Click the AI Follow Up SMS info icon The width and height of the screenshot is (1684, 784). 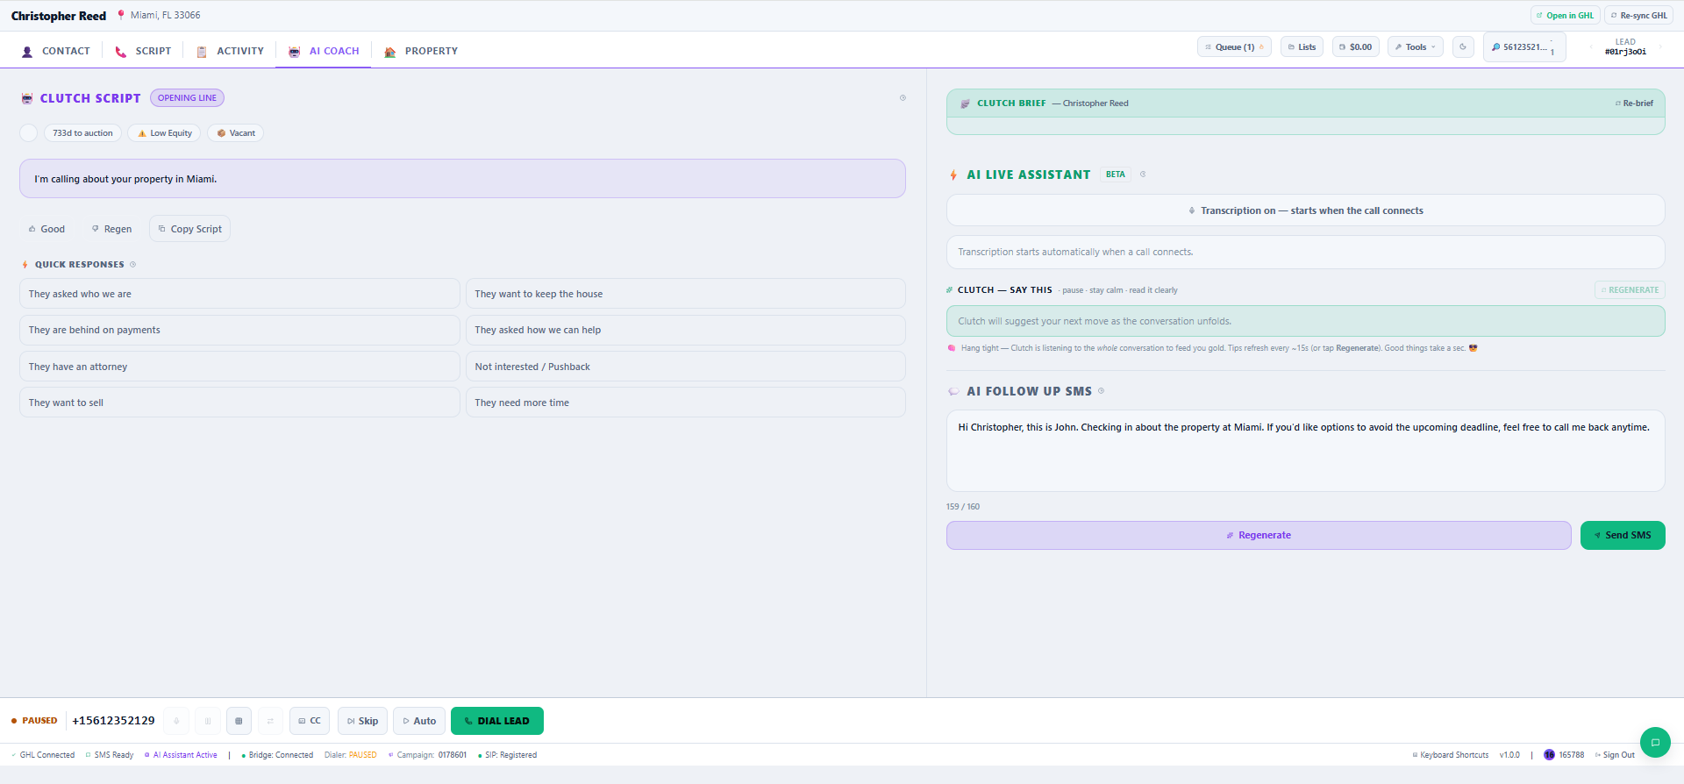1102,391
